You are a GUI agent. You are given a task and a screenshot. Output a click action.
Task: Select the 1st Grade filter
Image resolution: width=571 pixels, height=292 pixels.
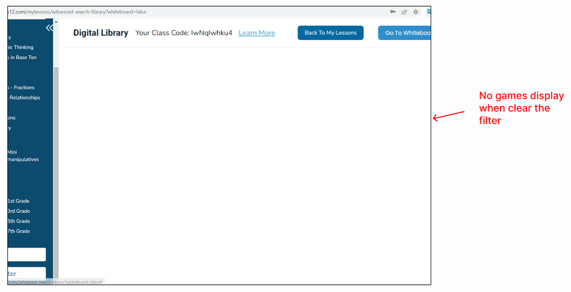click(18, 201)
